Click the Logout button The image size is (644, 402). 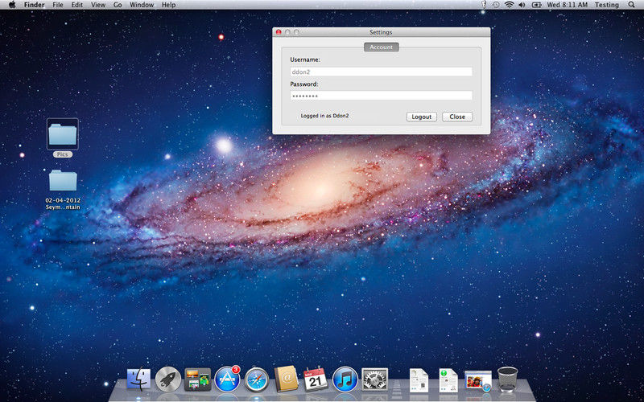[421, 117]
